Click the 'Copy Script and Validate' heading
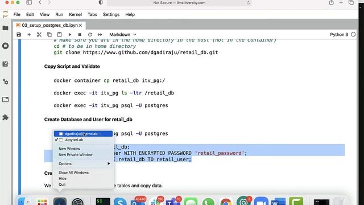The image size is (364, 205). [72, 67]
